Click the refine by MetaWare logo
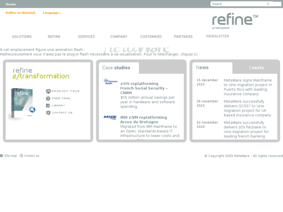283x212 pixels. point(235,21)
